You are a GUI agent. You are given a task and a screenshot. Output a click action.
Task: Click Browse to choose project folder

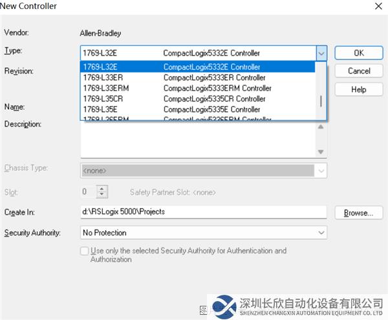358,213
